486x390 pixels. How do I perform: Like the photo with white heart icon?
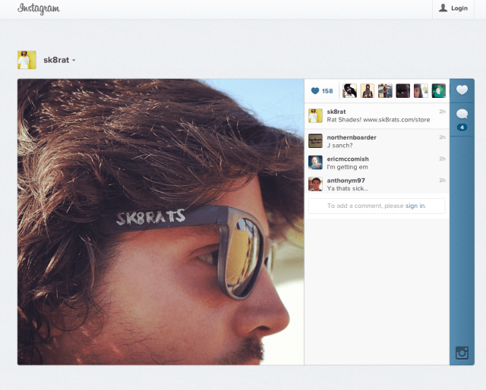click(x=462, y=90)
